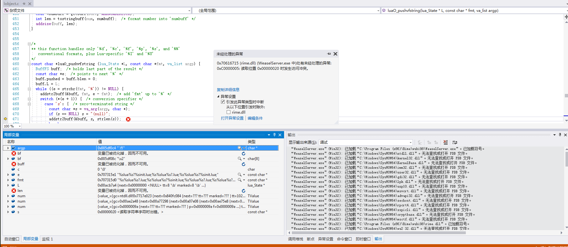
Task: Close the unhandled exception popup
Action: [x=335, y=54]
